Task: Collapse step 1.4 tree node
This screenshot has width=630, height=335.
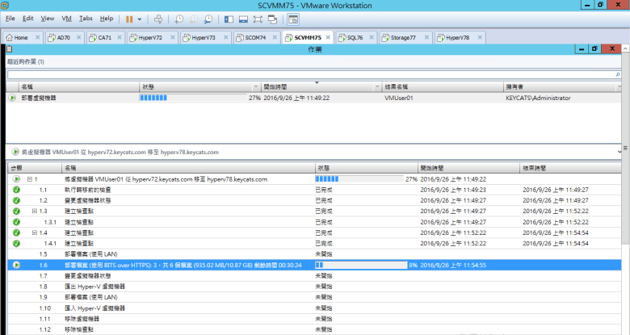Action: (x=35, y=232)
